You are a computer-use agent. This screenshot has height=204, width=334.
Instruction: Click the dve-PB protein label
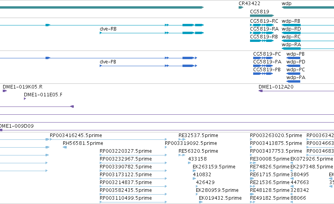coord(108,62)
